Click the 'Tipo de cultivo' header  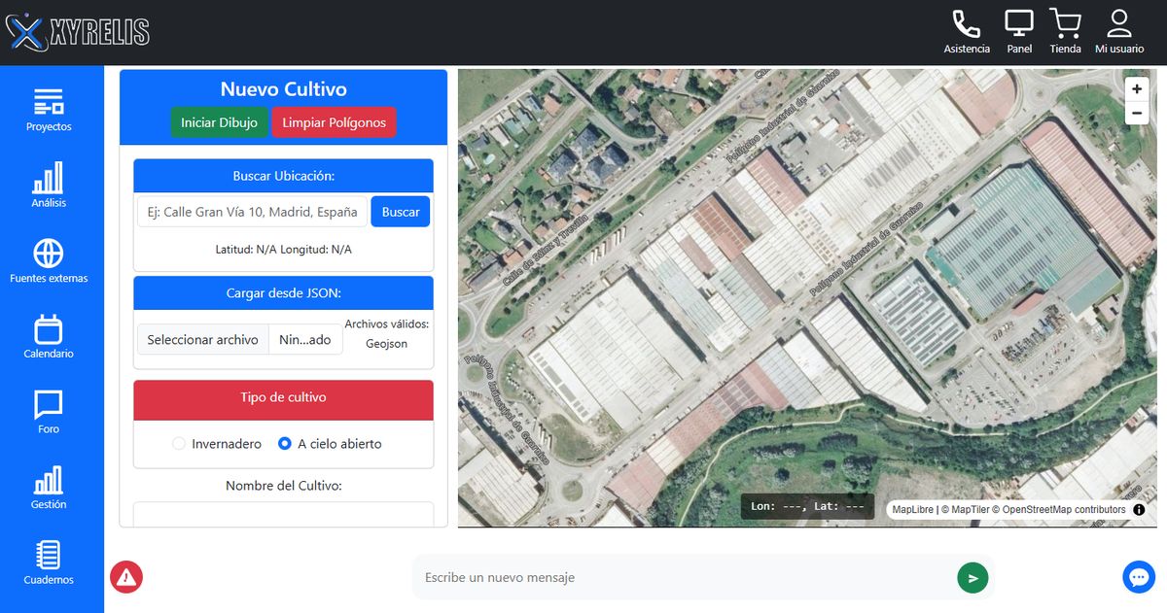click(284, 397)
